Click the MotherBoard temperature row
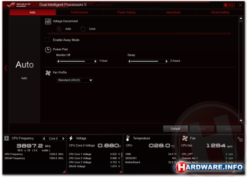247x177 pixels. 151,162
